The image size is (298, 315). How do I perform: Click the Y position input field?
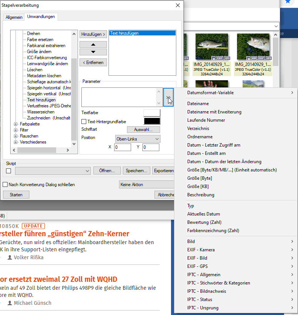pyautogui.click(x=151, y=147)
